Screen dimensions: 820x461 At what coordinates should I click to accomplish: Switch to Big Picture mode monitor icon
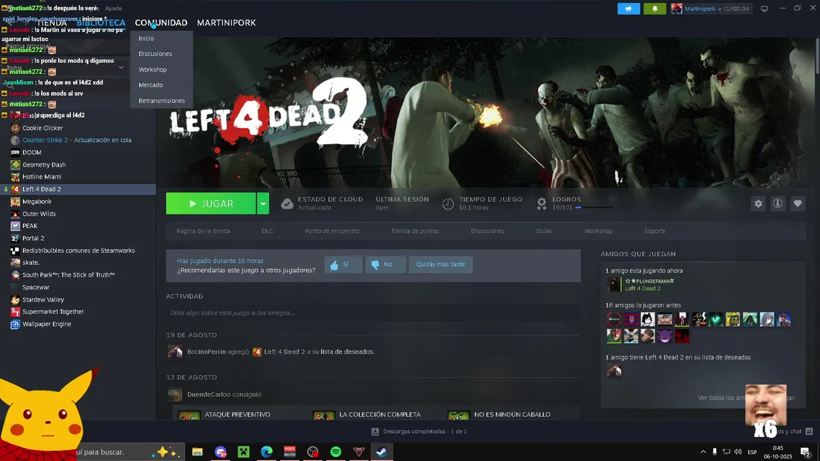point(764,9)
